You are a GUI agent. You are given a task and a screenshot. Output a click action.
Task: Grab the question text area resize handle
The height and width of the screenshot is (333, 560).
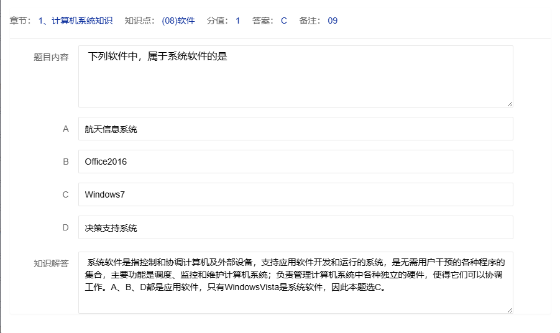pos(510,104)
